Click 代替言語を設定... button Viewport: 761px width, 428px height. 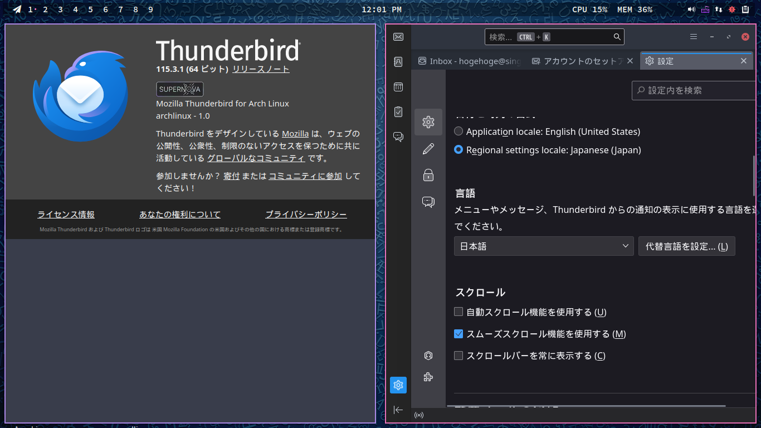pyautogui.click(x=686, y=246)
